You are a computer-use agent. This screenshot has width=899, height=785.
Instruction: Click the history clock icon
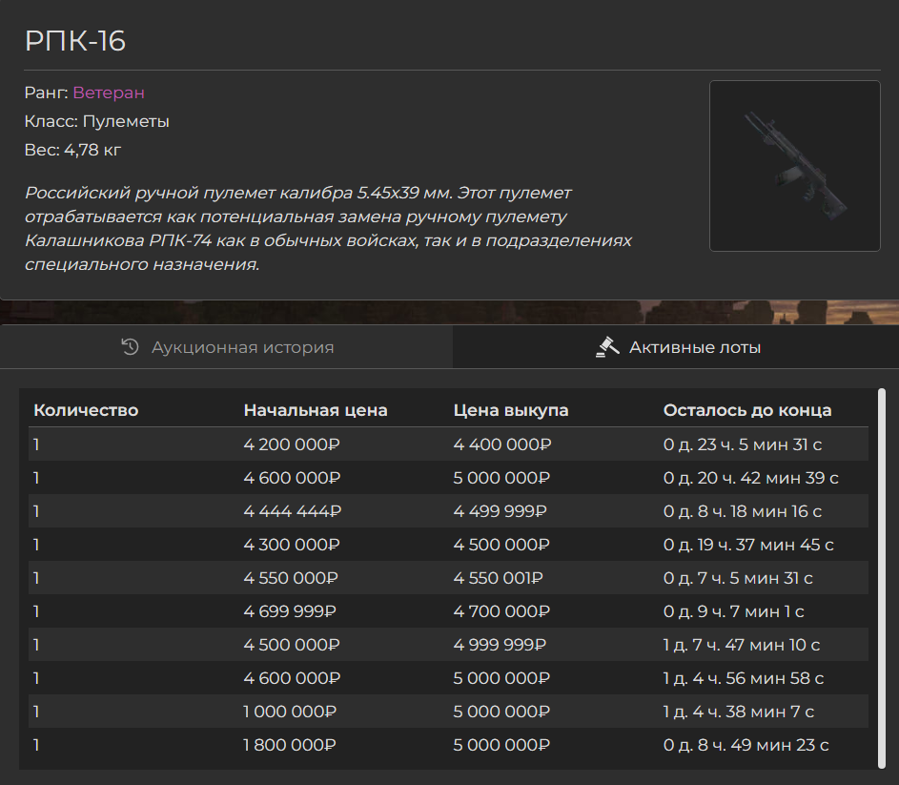[x=131, y=346]
